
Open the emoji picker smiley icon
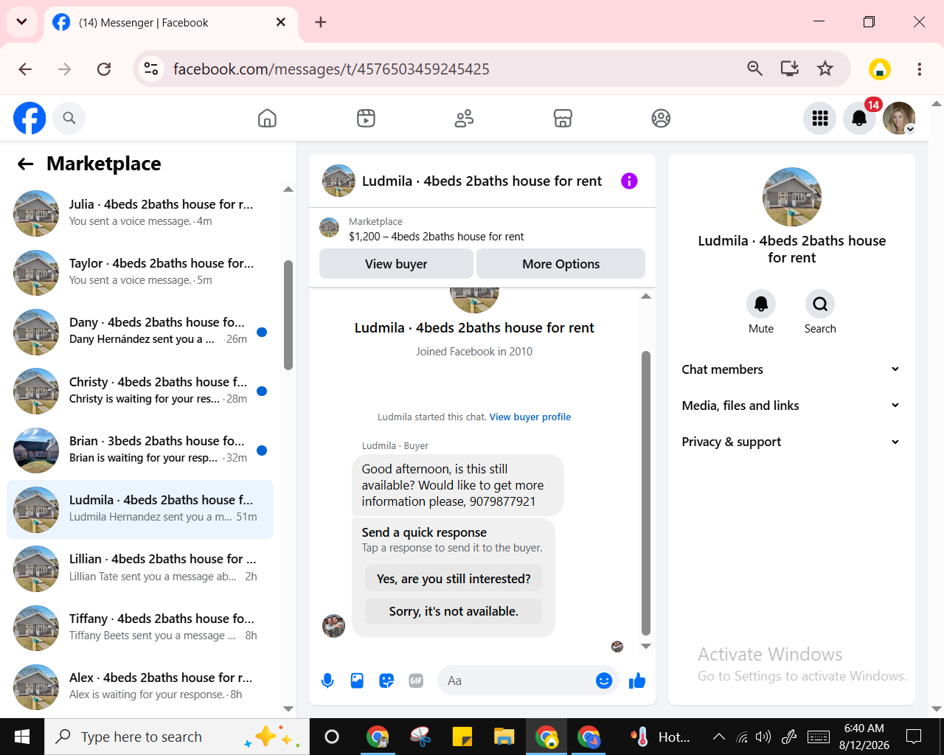pos(604,681)
